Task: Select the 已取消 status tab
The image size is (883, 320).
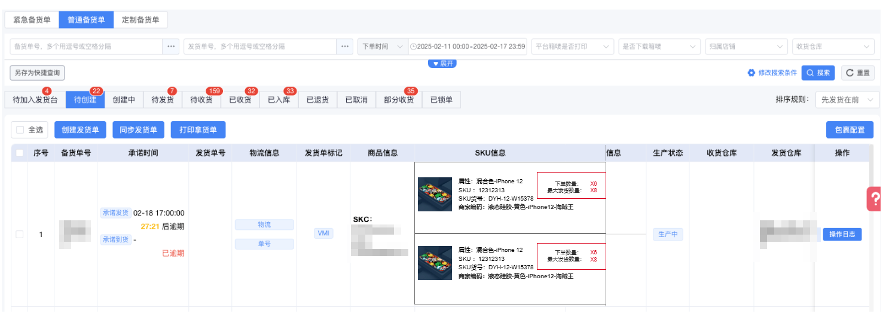Action: point(357,100)
